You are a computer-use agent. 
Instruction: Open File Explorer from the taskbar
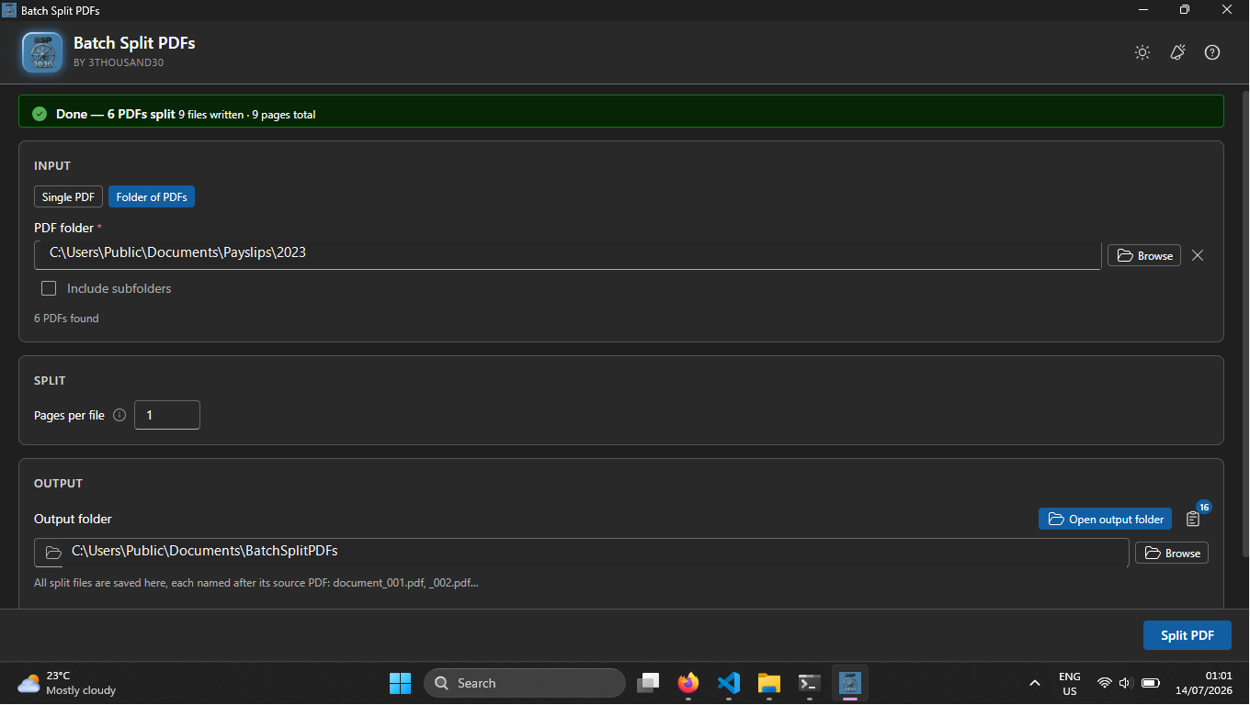pos(769,683)
